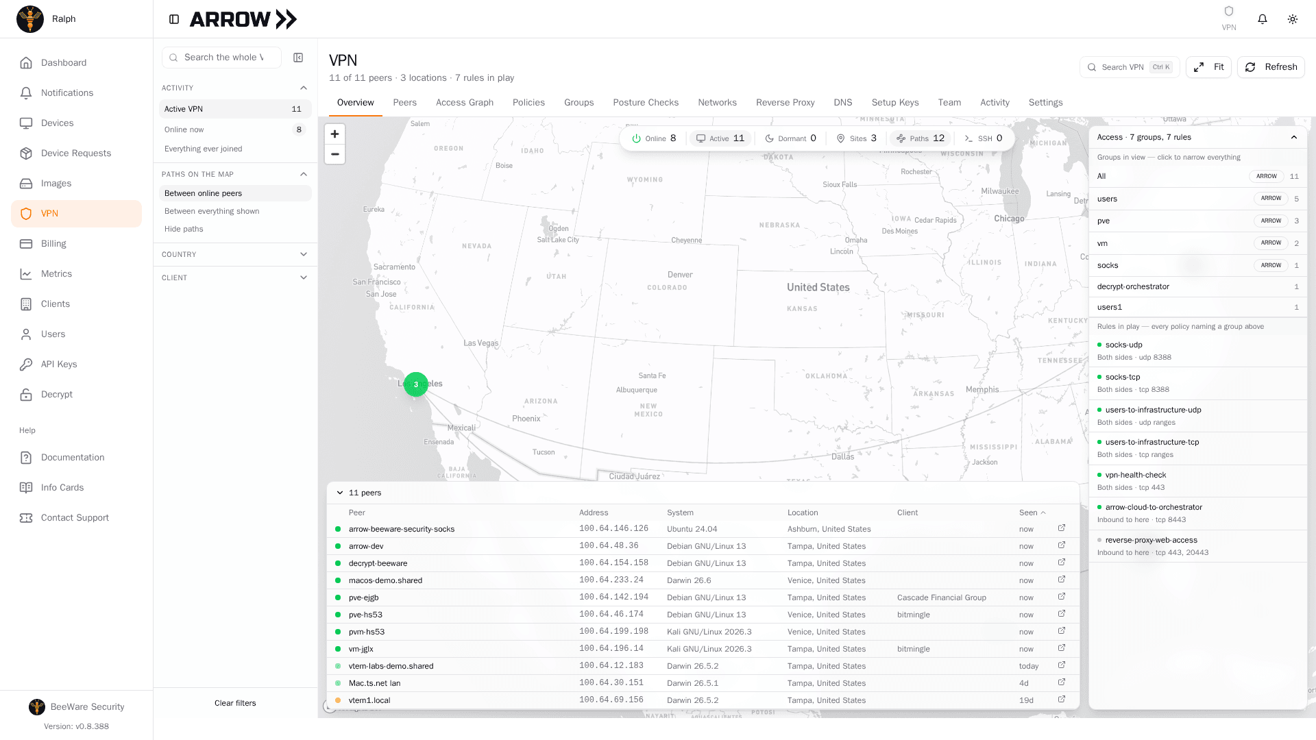Image resolution: width=1316 pixels, height=740 pixels.
Task: Switch to the Access Graph tab
Action: (465, 103)
